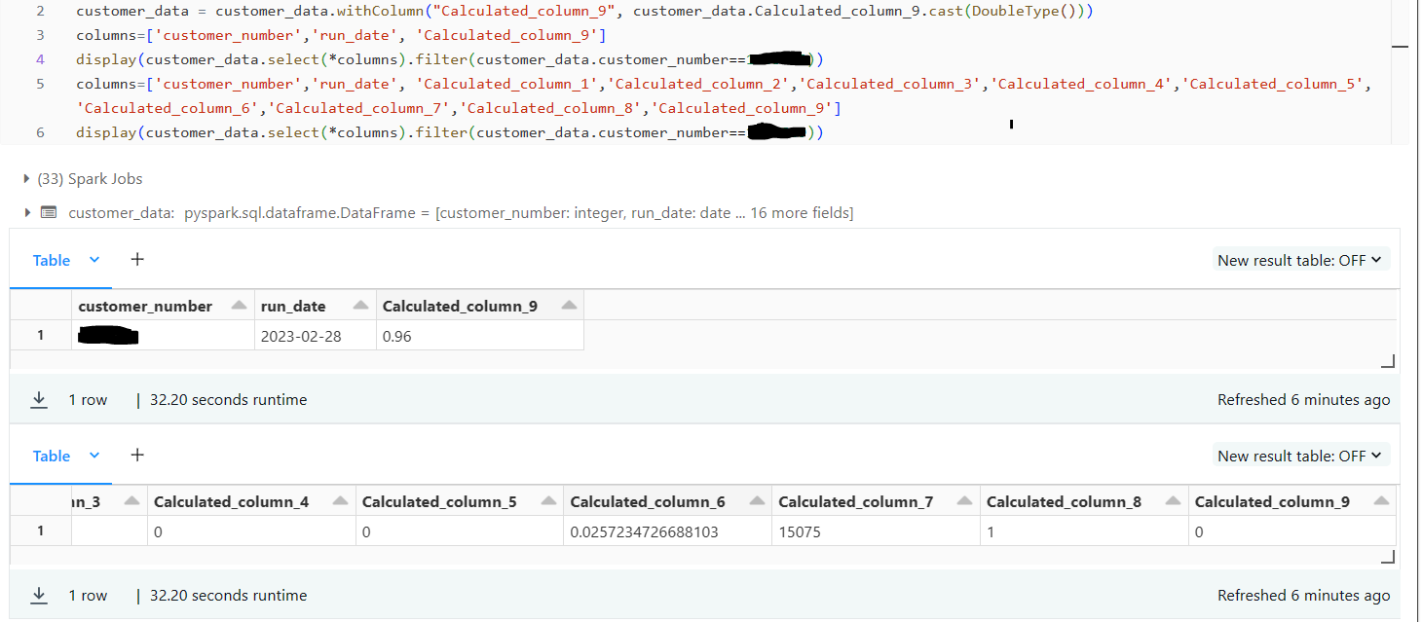The height and width of the screenshot is (622, 1422).
Task: Select the 2023-02-28 run_date cell
Action: pos(315,336)
